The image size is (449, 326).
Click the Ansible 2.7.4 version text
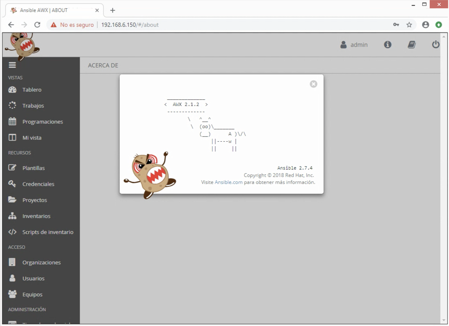coord(295,168)
